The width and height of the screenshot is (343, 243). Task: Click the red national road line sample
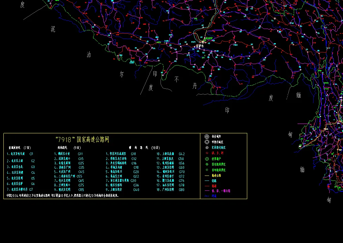coord(207,186)
